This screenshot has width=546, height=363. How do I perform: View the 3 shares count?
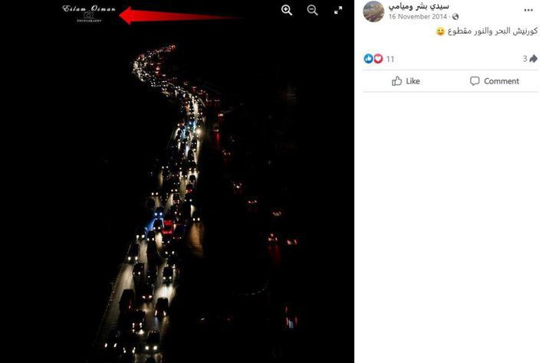coord(525,58)
